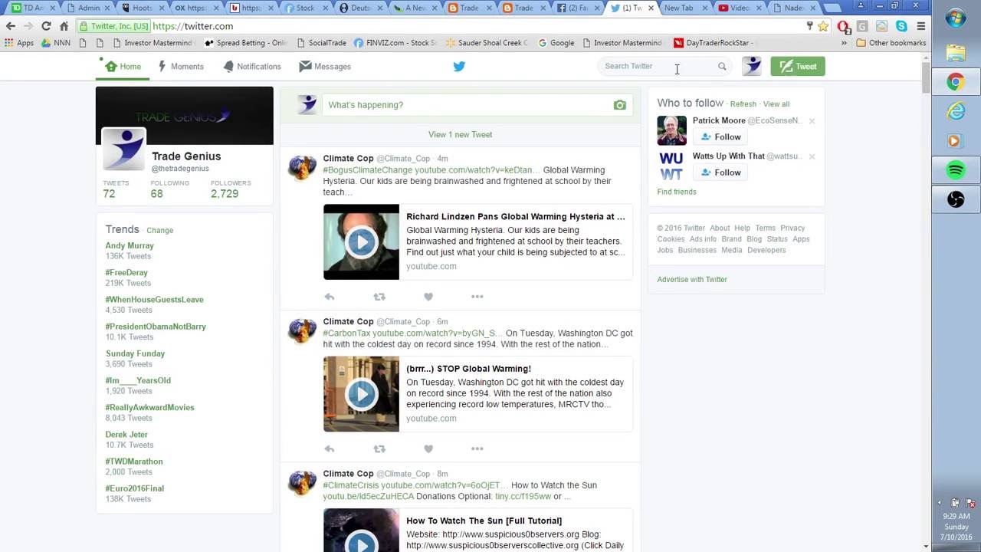Retweet the CarbonTax tweet

[x=379, y=449]
